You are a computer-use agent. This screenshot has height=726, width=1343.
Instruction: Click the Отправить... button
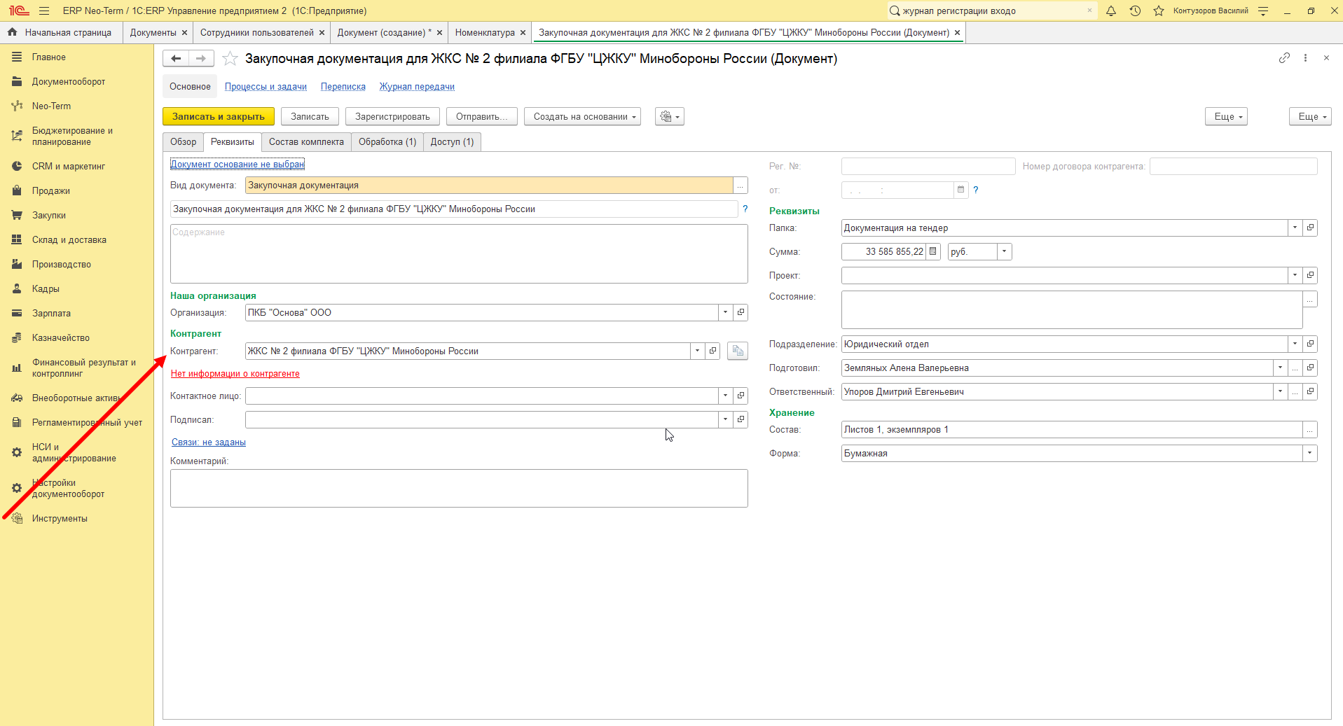tap(482, 117)
